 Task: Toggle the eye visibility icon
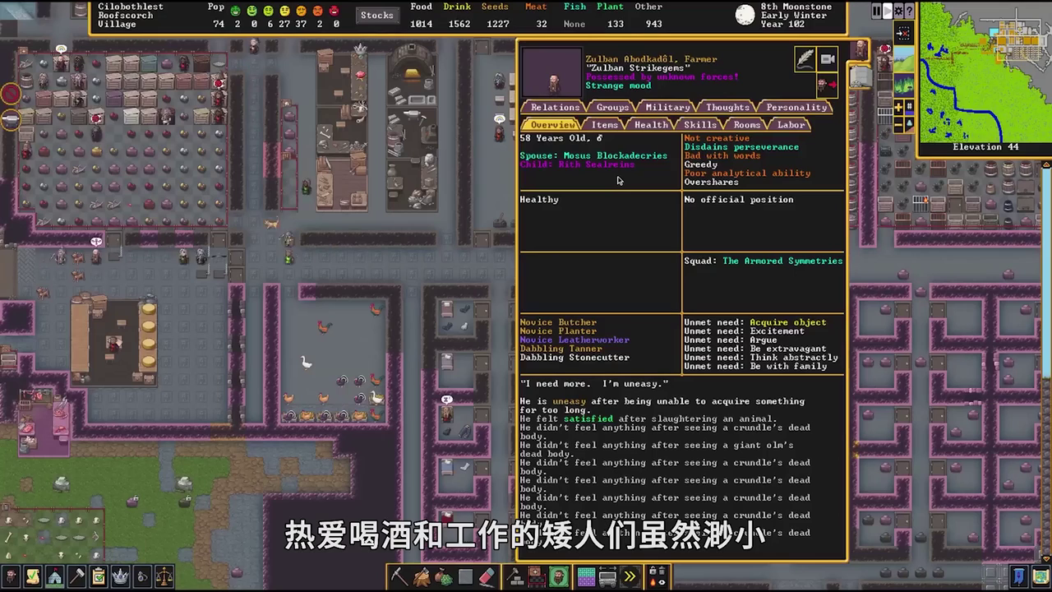[662, 581]
